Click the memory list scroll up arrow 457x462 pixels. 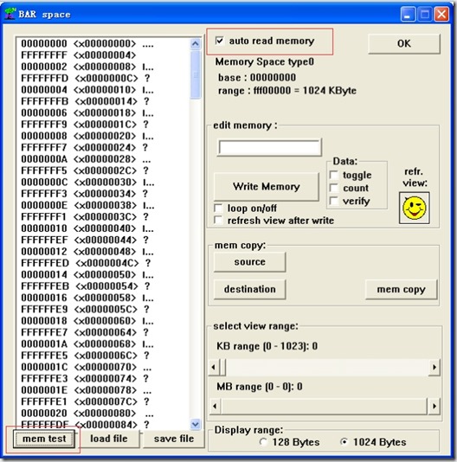coord(196,44)
